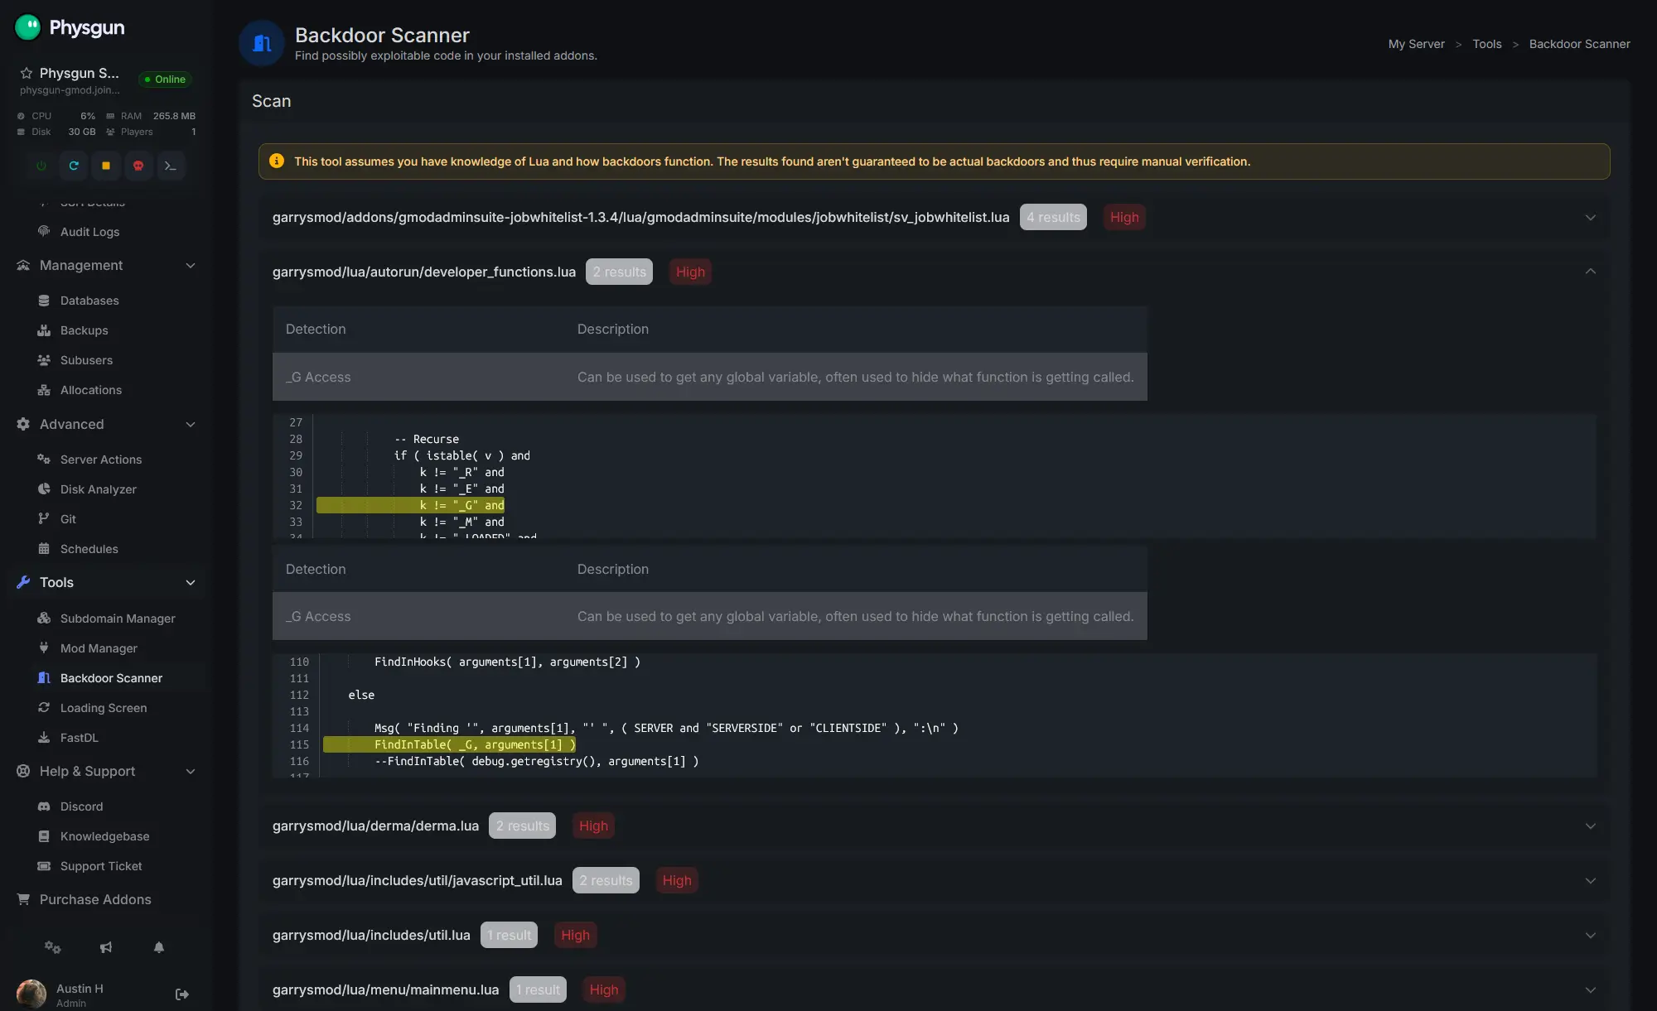Favorite the server with the star icon
The width and height of the screenshot is (1657, 1011).
(x=27, y=73)
